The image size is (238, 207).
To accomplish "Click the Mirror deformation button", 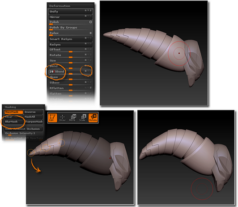I will [x=71, y=17].
